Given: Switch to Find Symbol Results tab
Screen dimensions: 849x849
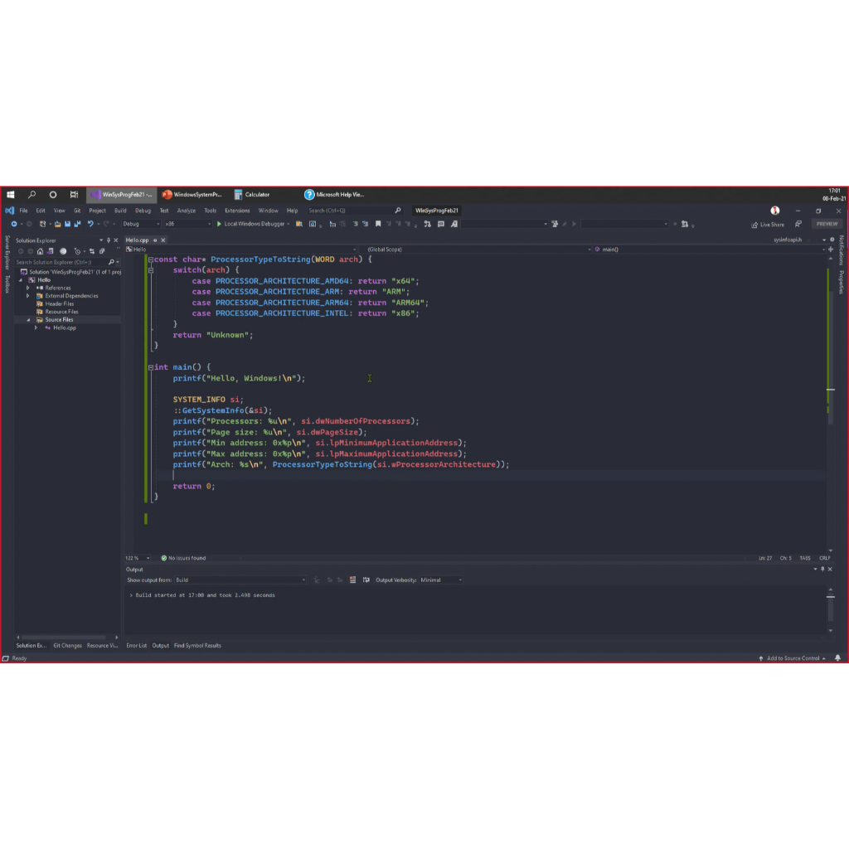Looking at the screenshot, I should 197,645.
